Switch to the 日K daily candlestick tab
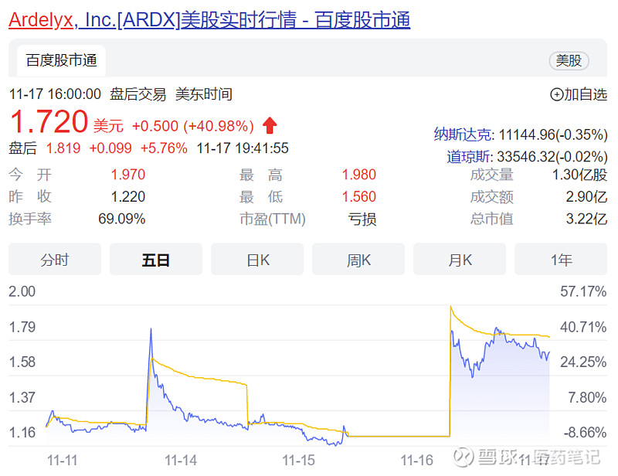The width and height of the screenshot is (618, 476). (256, 260)
